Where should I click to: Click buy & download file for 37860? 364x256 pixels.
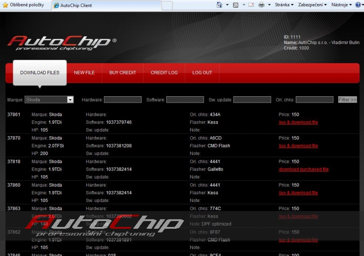point(298,193)
